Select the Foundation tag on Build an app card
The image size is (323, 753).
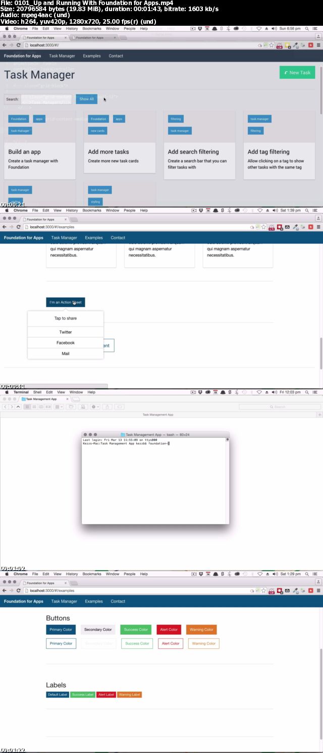pyautogui.click(x=19, y=119)
